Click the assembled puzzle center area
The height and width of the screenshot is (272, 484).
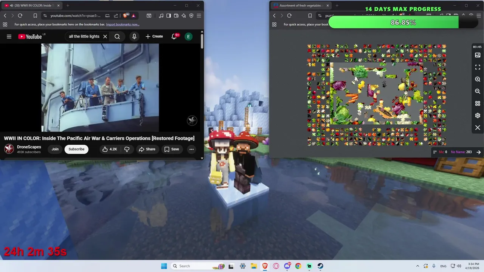coord(377,94)
